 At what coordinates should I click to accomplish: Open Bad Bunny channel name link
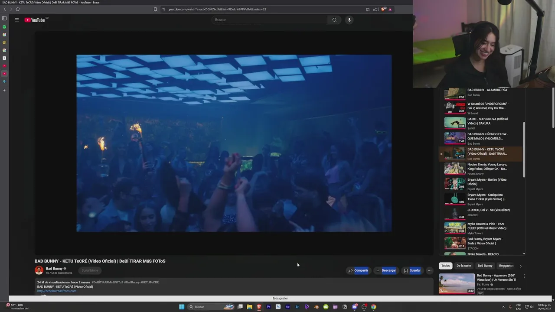click(x=54, y=269)
